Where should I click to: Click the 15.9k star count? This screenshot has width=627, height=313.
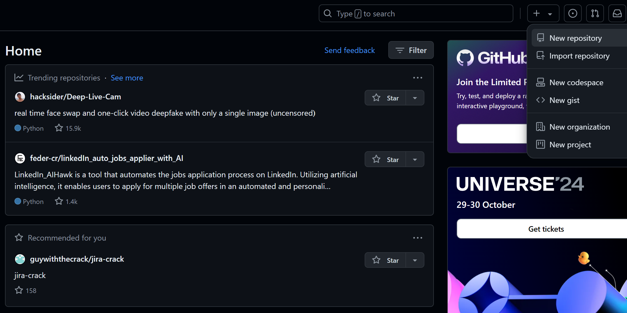[73, 128]
